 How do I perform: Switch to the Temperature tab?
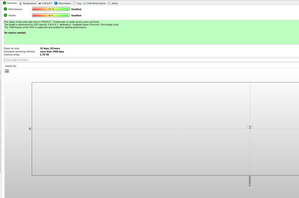pyautogui.click(x=28, y=3)
